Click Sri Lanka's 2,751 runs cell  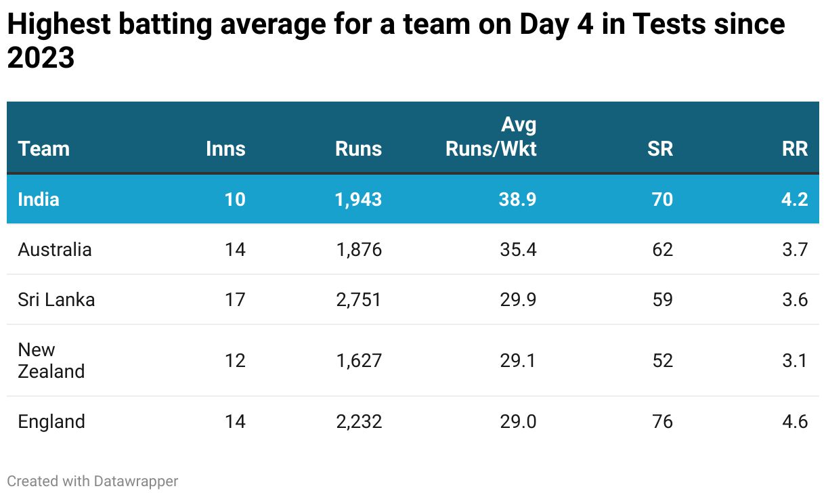point(359,299)
